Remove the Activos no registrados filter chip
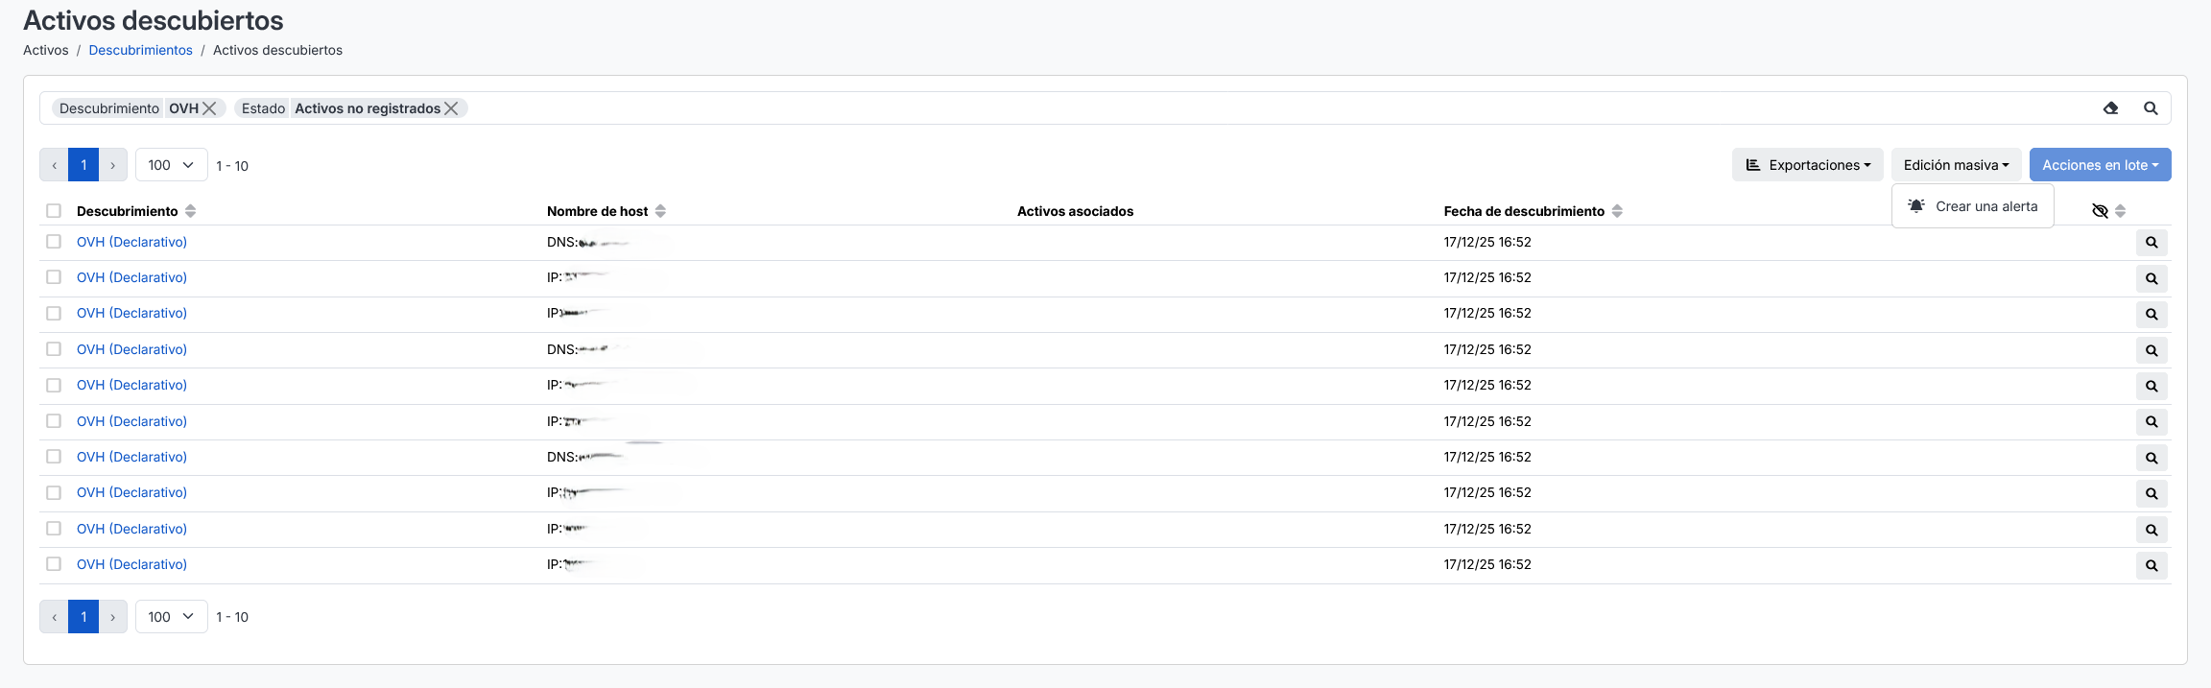This screenshot has height=688, width=2211. pos(451,108)
